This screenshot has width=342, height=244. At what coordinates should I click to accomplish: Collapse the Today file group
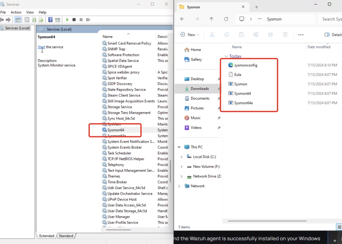pos(226,57)
